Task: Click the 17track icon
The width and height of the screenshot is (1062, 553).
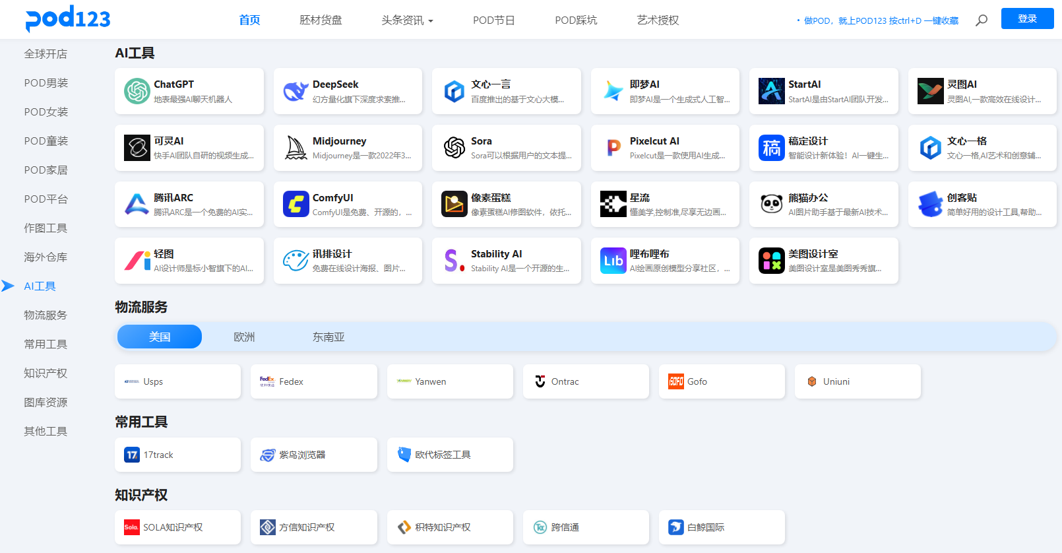Action: (x=132, y=455)
